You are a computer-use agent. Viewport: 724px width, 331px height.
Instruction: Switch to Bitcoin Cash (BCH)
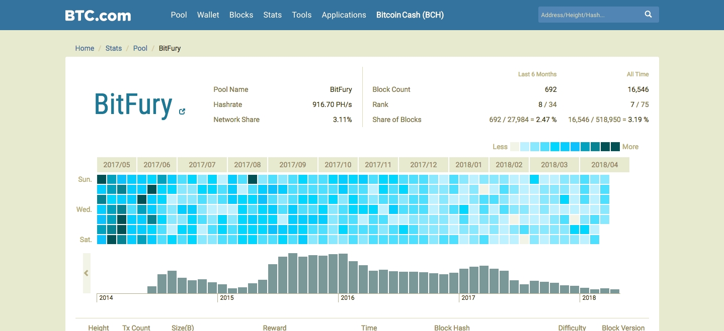(410, 15)
